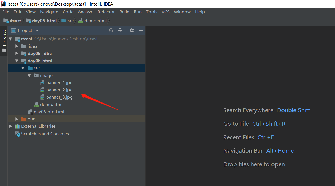Open the View menu
This screenshot has width=335, height=186.
31,12
